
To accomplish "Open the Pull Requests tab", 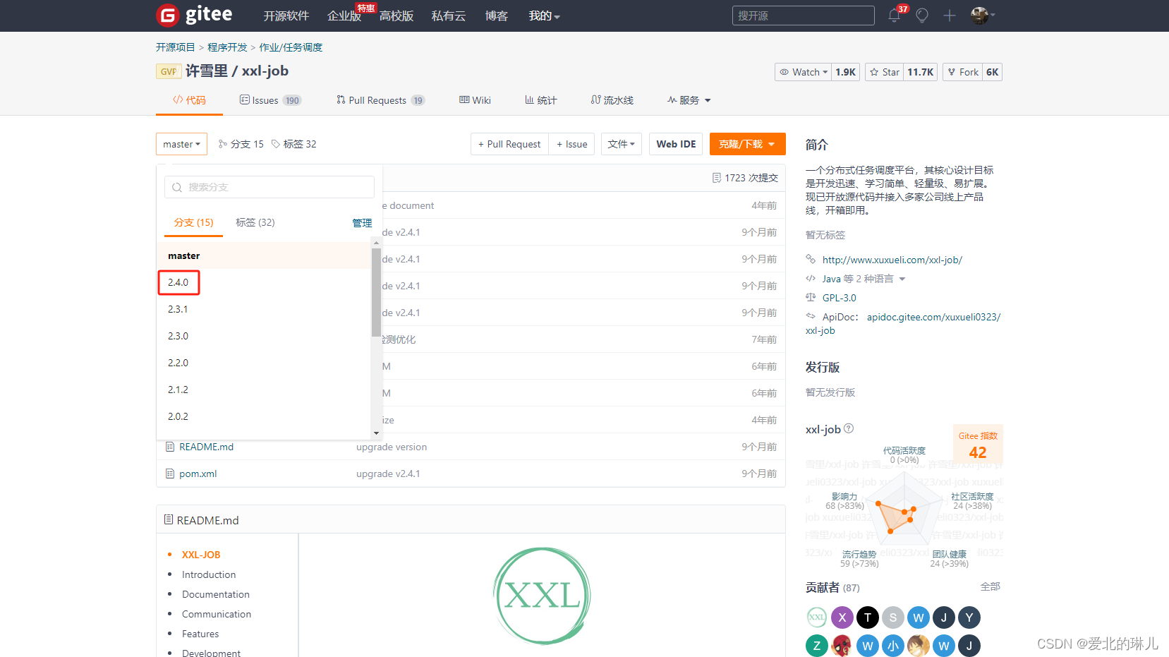I will click(x=380, y=100).
